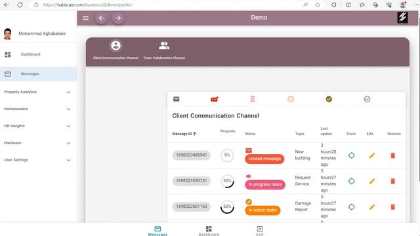
Task: Click message ID chip 1698323530731
Action: point(191,181)
